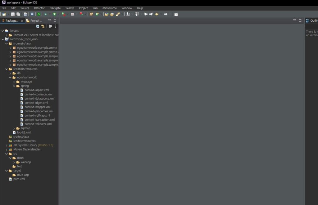
Task: Collapse the ZeroToDev_Egov_Web project
Action: tap(2, 39)
